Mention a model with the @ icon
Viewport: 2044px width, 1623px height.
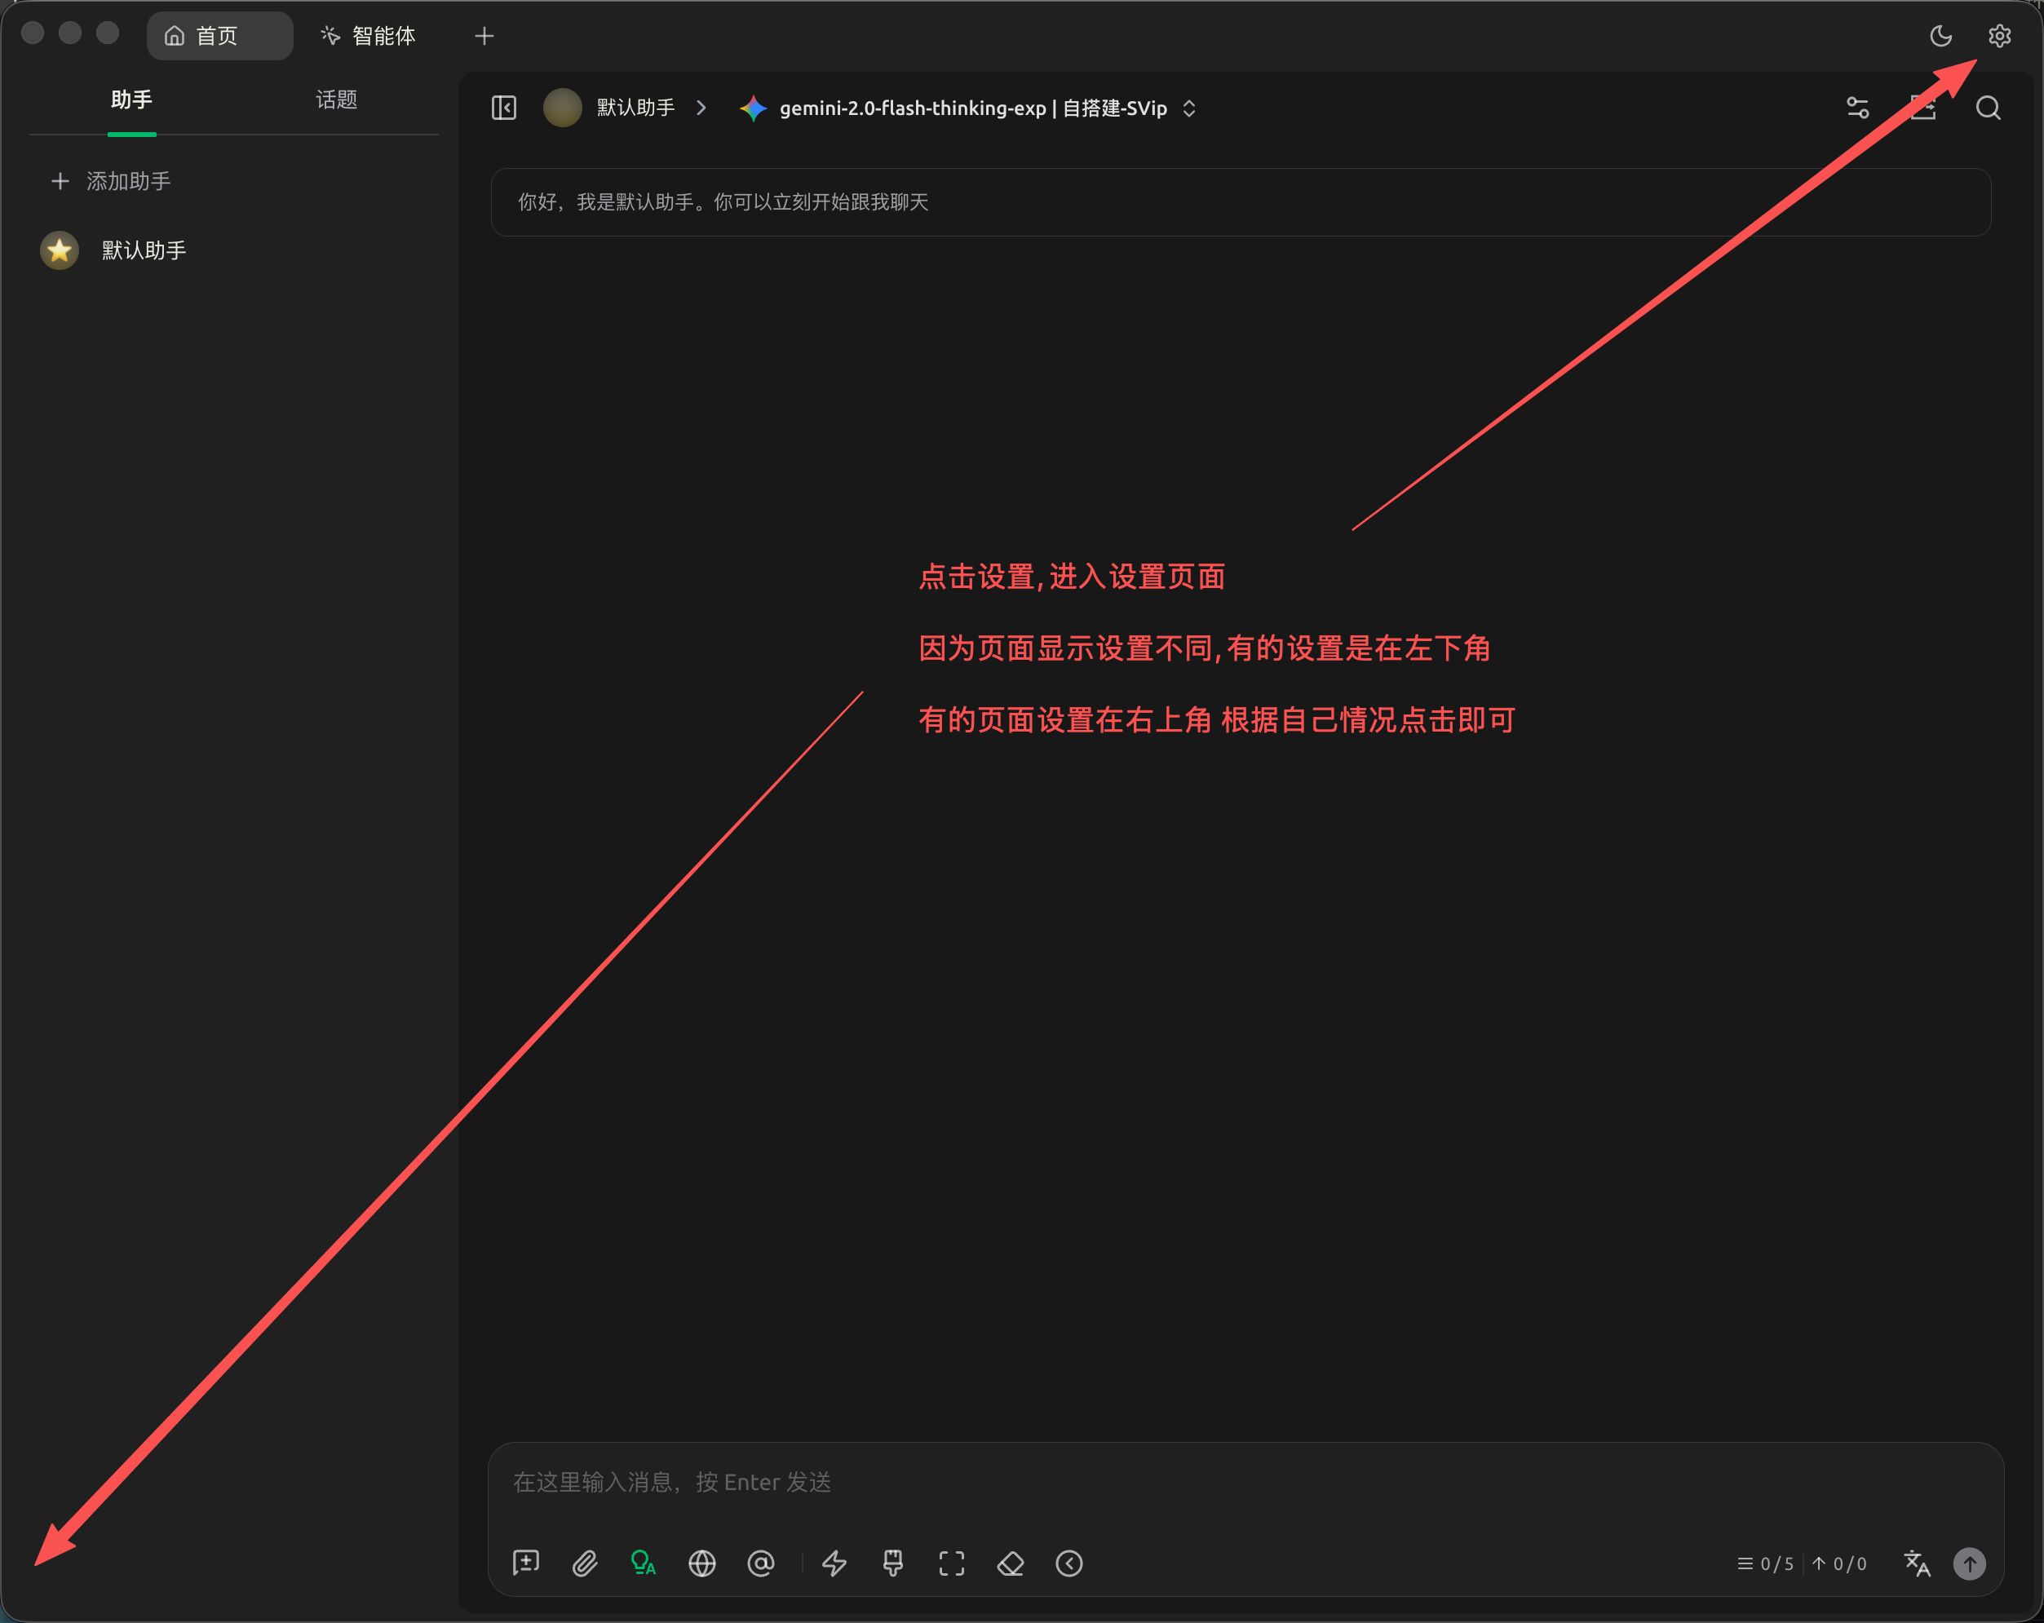pos(761,1563)
